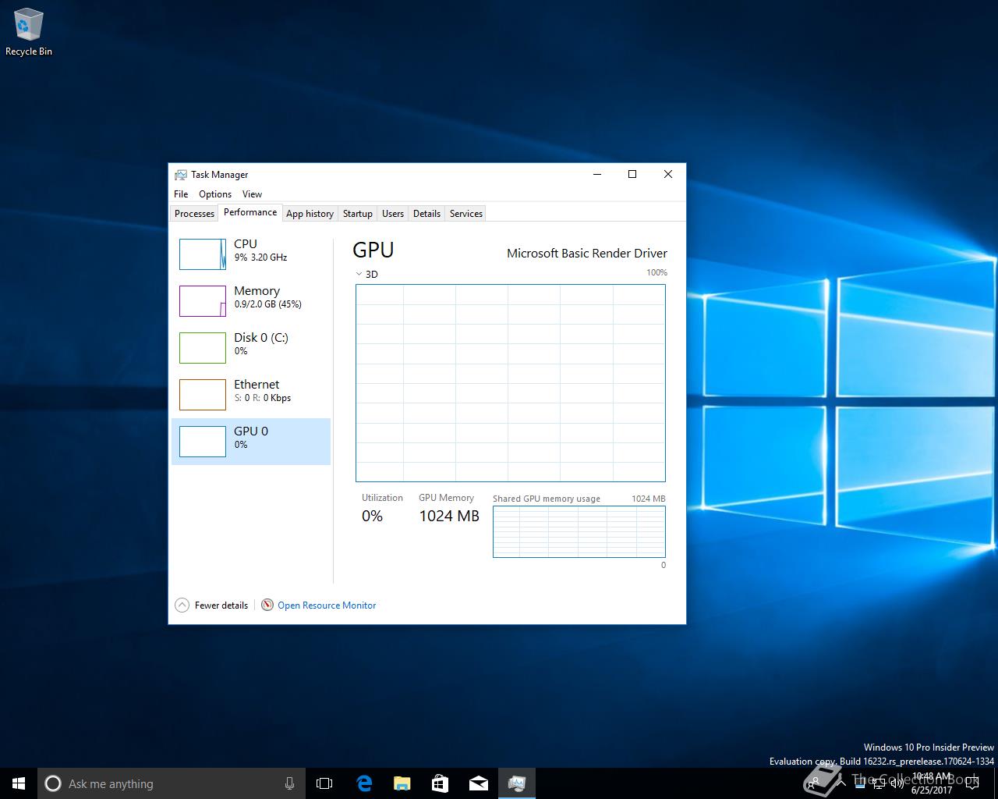The image size is (998, 799).
Task: Select Disk 0 (C:) in sidebar
Action: click(251, 348)
